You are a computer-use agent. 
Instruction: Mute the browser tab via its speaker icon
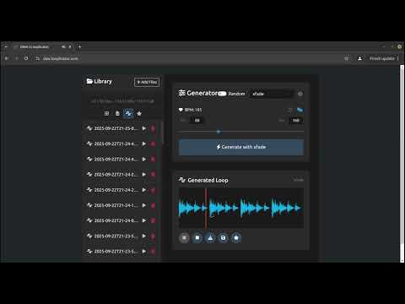point(63,46)
